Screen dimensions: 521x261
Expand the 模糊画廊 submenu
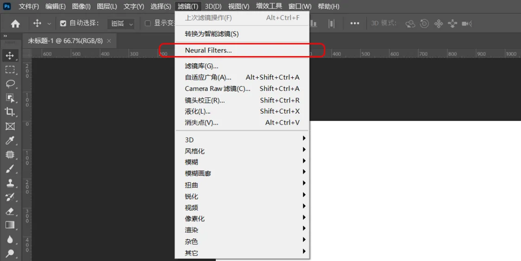tap(242, 173)
